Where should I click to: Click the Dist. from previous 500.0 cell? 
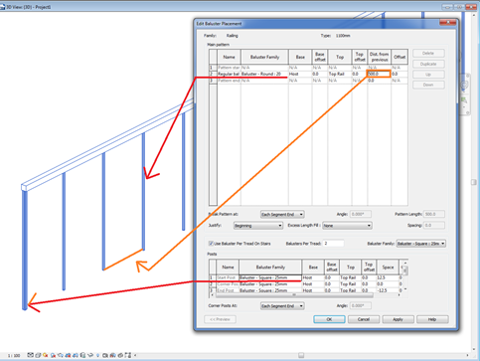pyautogui.click(x=379, y=74)
